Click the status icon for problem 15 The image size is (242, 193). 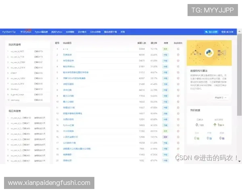(x=178, y=131)
